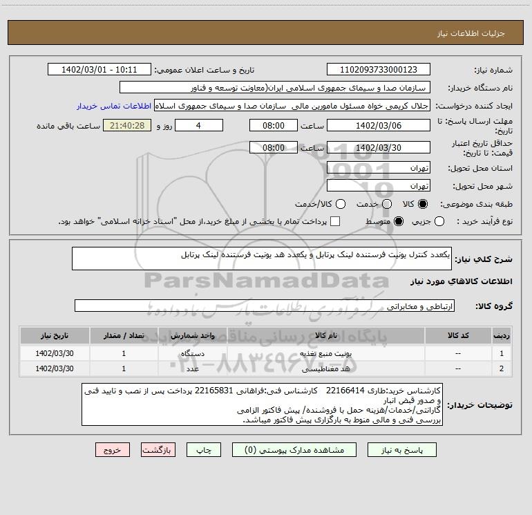Click the remaining time field 21:40:28
This screenshot has width=532, height=515.
click(x=127, y=125)
